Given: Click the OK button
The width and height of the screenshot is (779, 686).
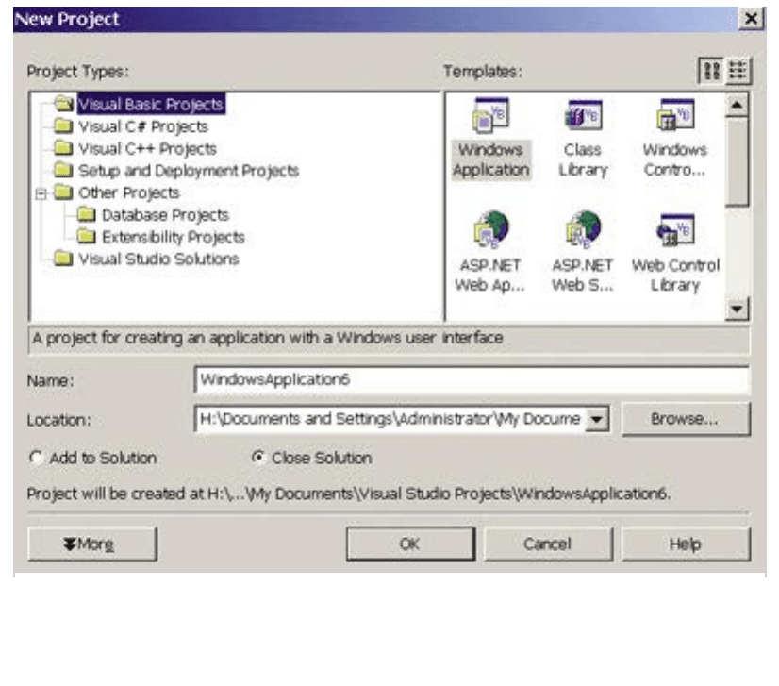Looking at the screenshot, I should [410, 544].
